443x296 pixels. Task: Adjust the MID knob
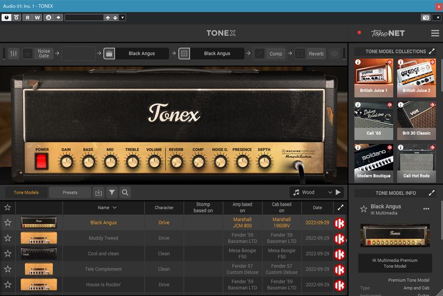[110, 162]
